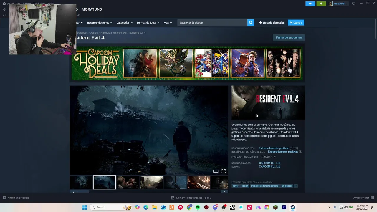This screenshot has width=377, height=212.
Task: Open the MORATUN6 profile tab
Action: [x=92, y=9]
